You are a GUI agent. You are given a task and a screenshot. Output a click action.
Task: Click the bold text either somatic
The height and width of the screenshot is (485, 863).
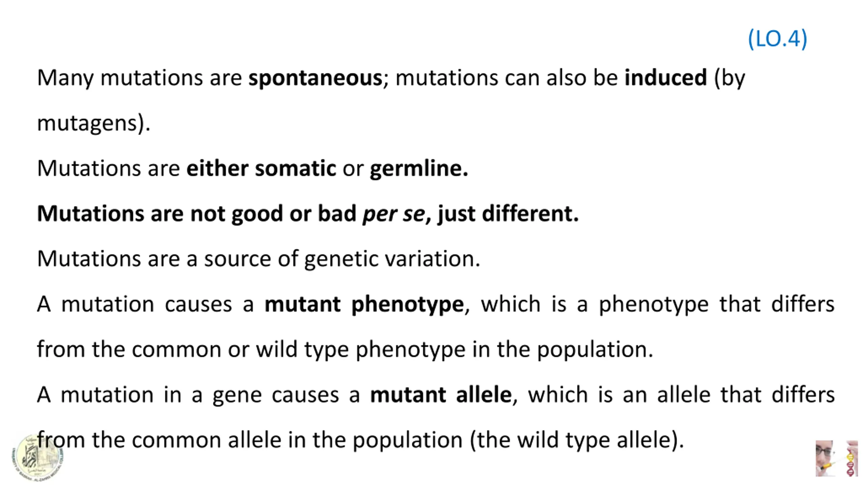coord(261,168)
